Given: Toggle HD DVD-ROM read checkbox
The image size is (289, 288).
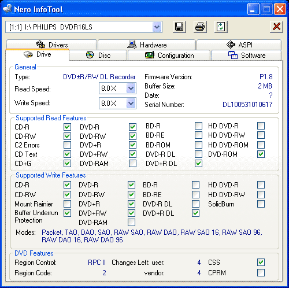Looking at the screenshot, I should [x=261, y=145].
